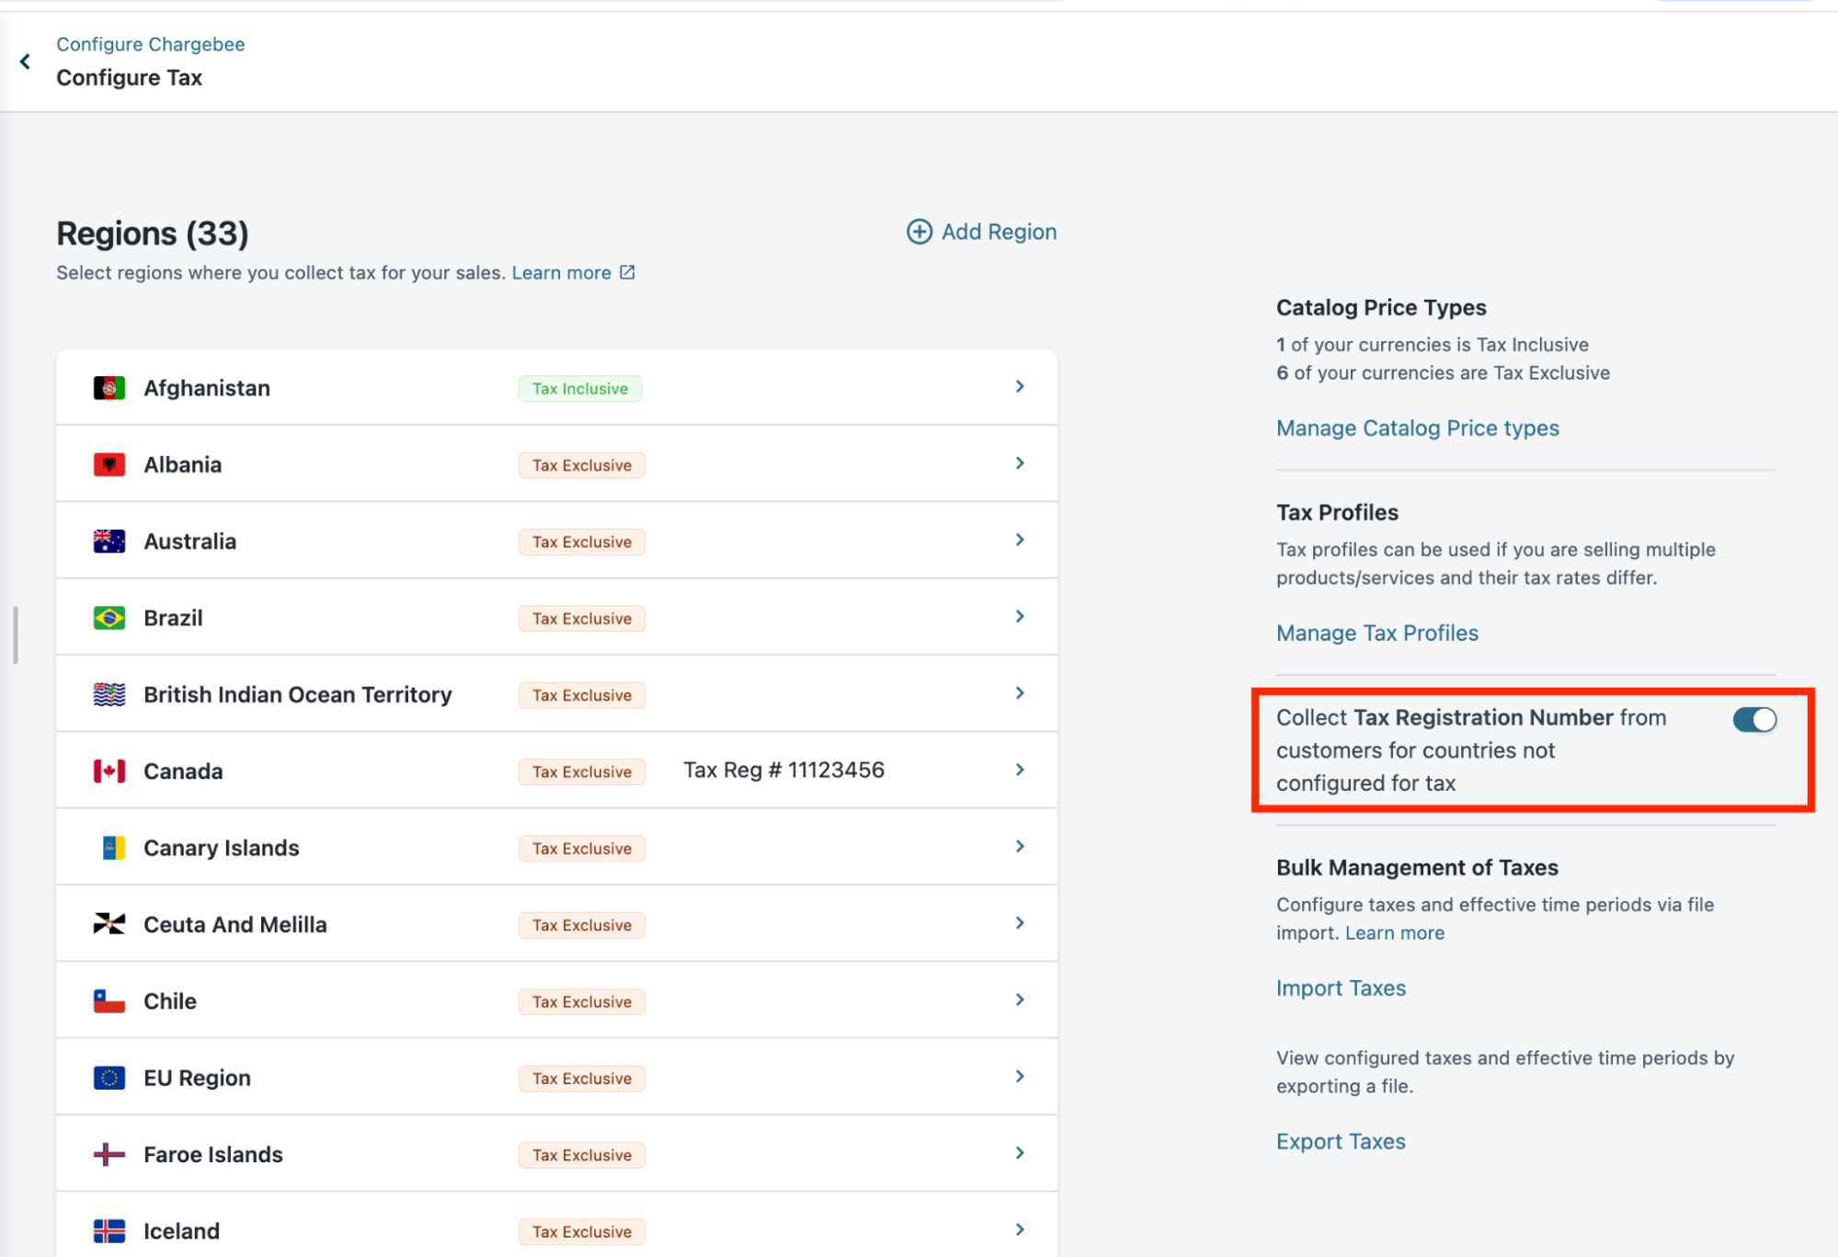Expand the Albania region row chevron

[x=1019, y=463]
